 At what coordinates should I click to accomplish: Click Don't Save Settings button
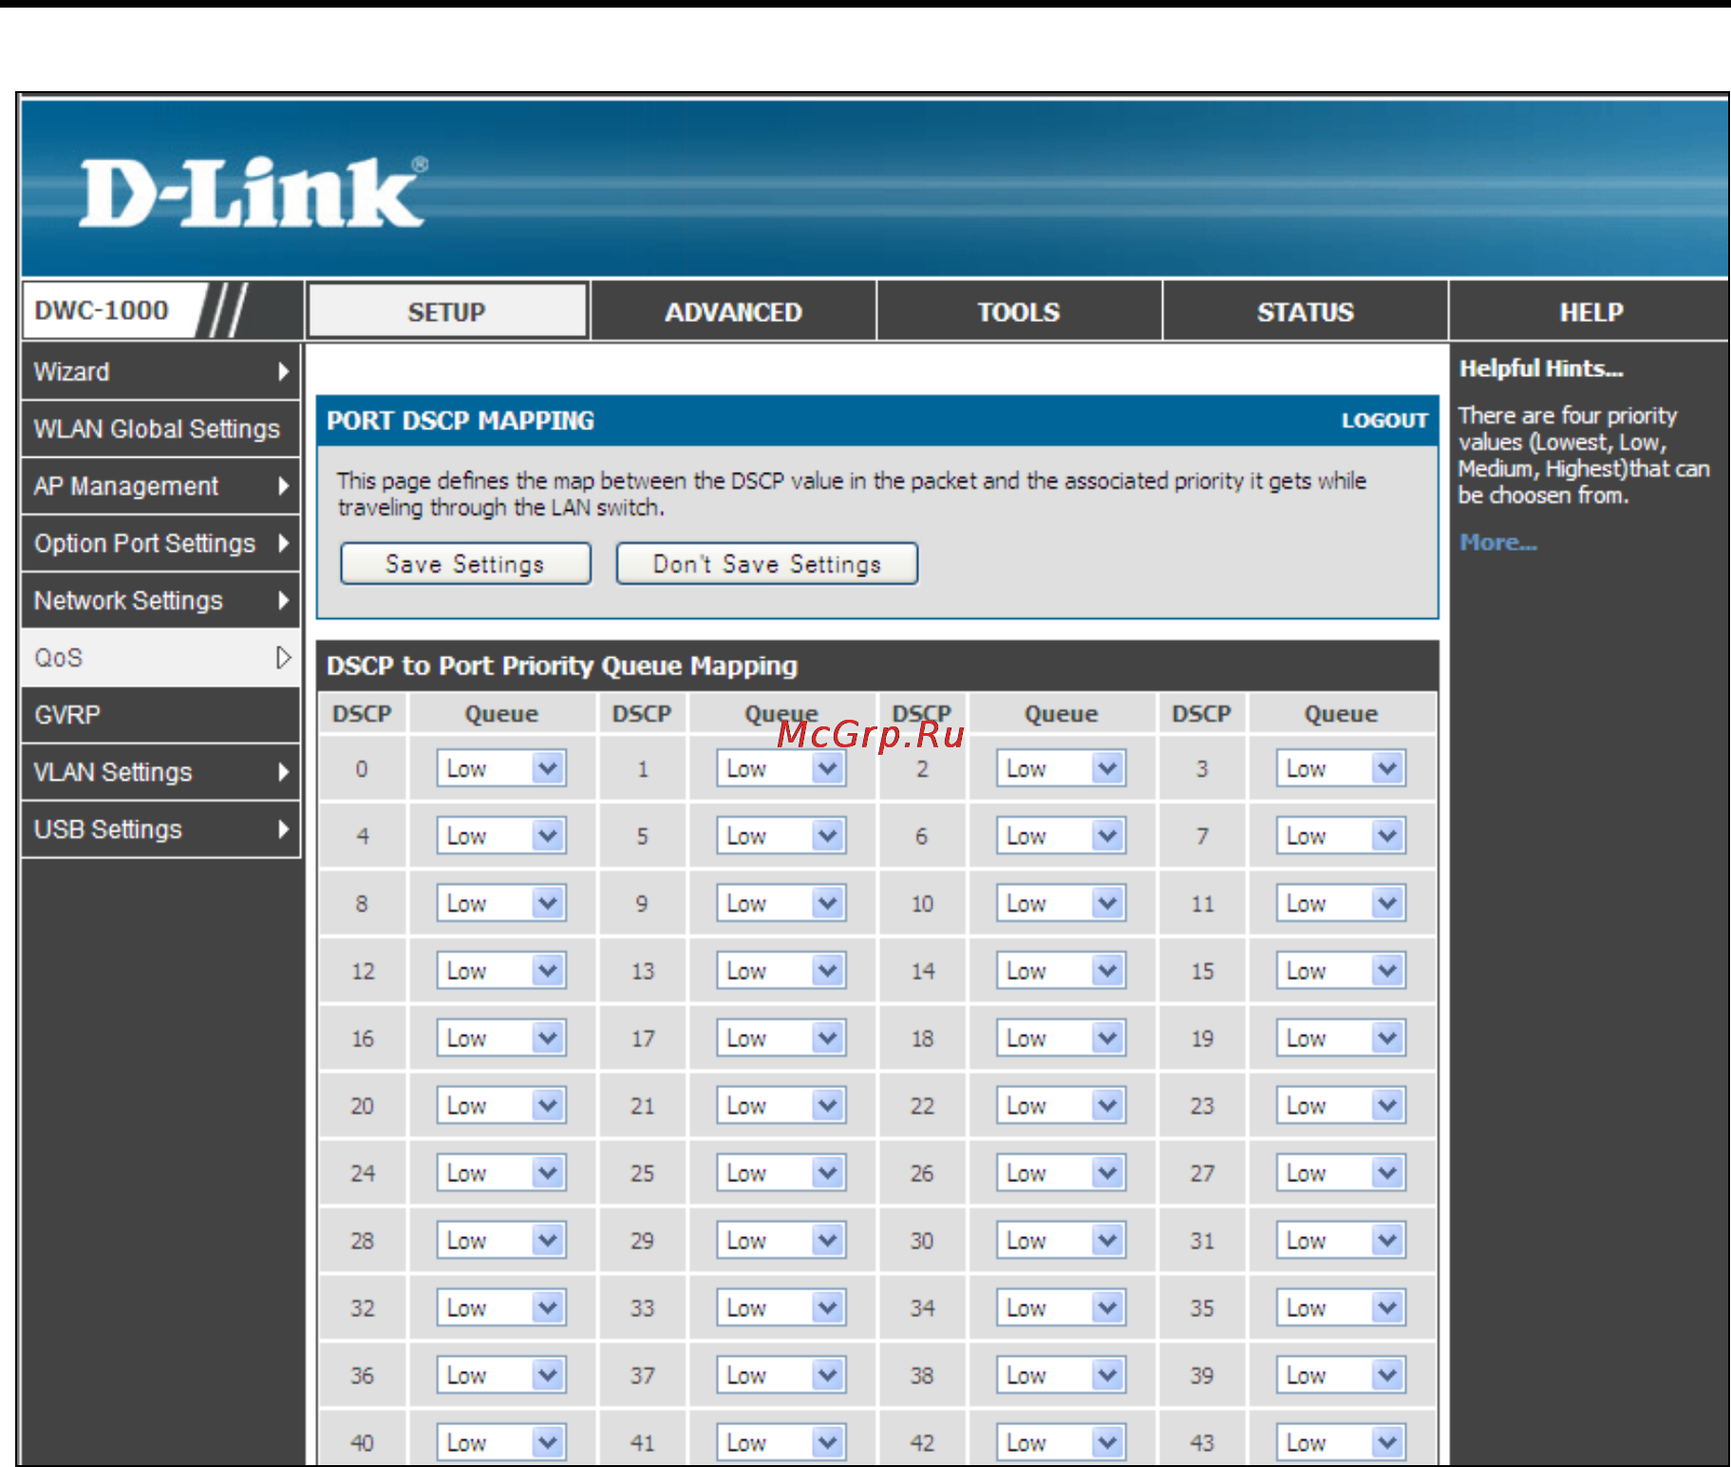(x=767, y=564)
